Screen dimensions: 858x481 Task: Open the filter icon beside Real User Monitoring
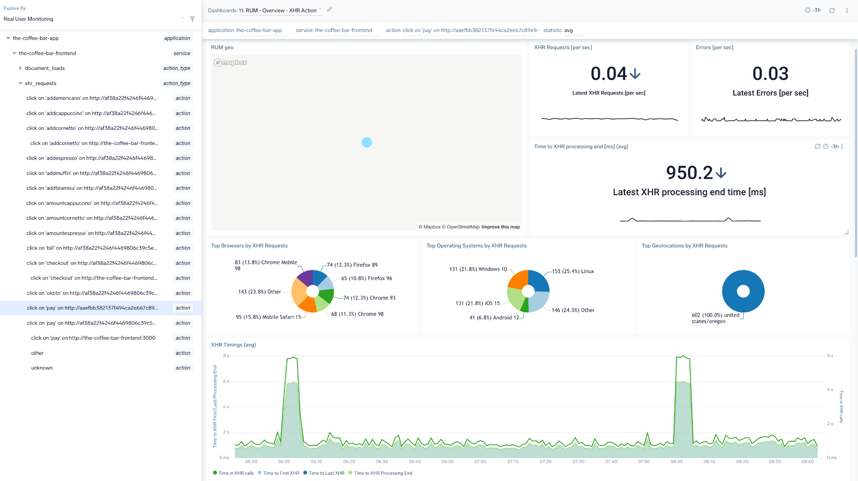click(192, 19)
